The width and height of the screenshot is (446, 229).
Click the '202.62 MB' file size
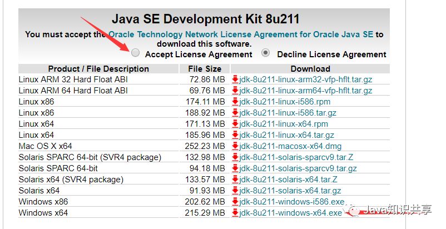click(x=205, y=201)
